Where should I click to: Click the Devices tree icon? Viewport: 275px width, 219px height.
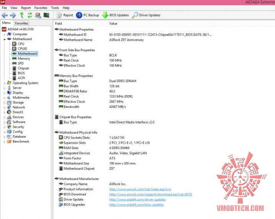click(9, 117)
